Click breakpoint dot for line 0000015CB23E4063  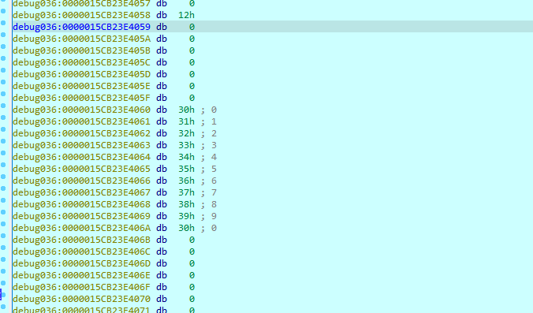pos(3,141)
